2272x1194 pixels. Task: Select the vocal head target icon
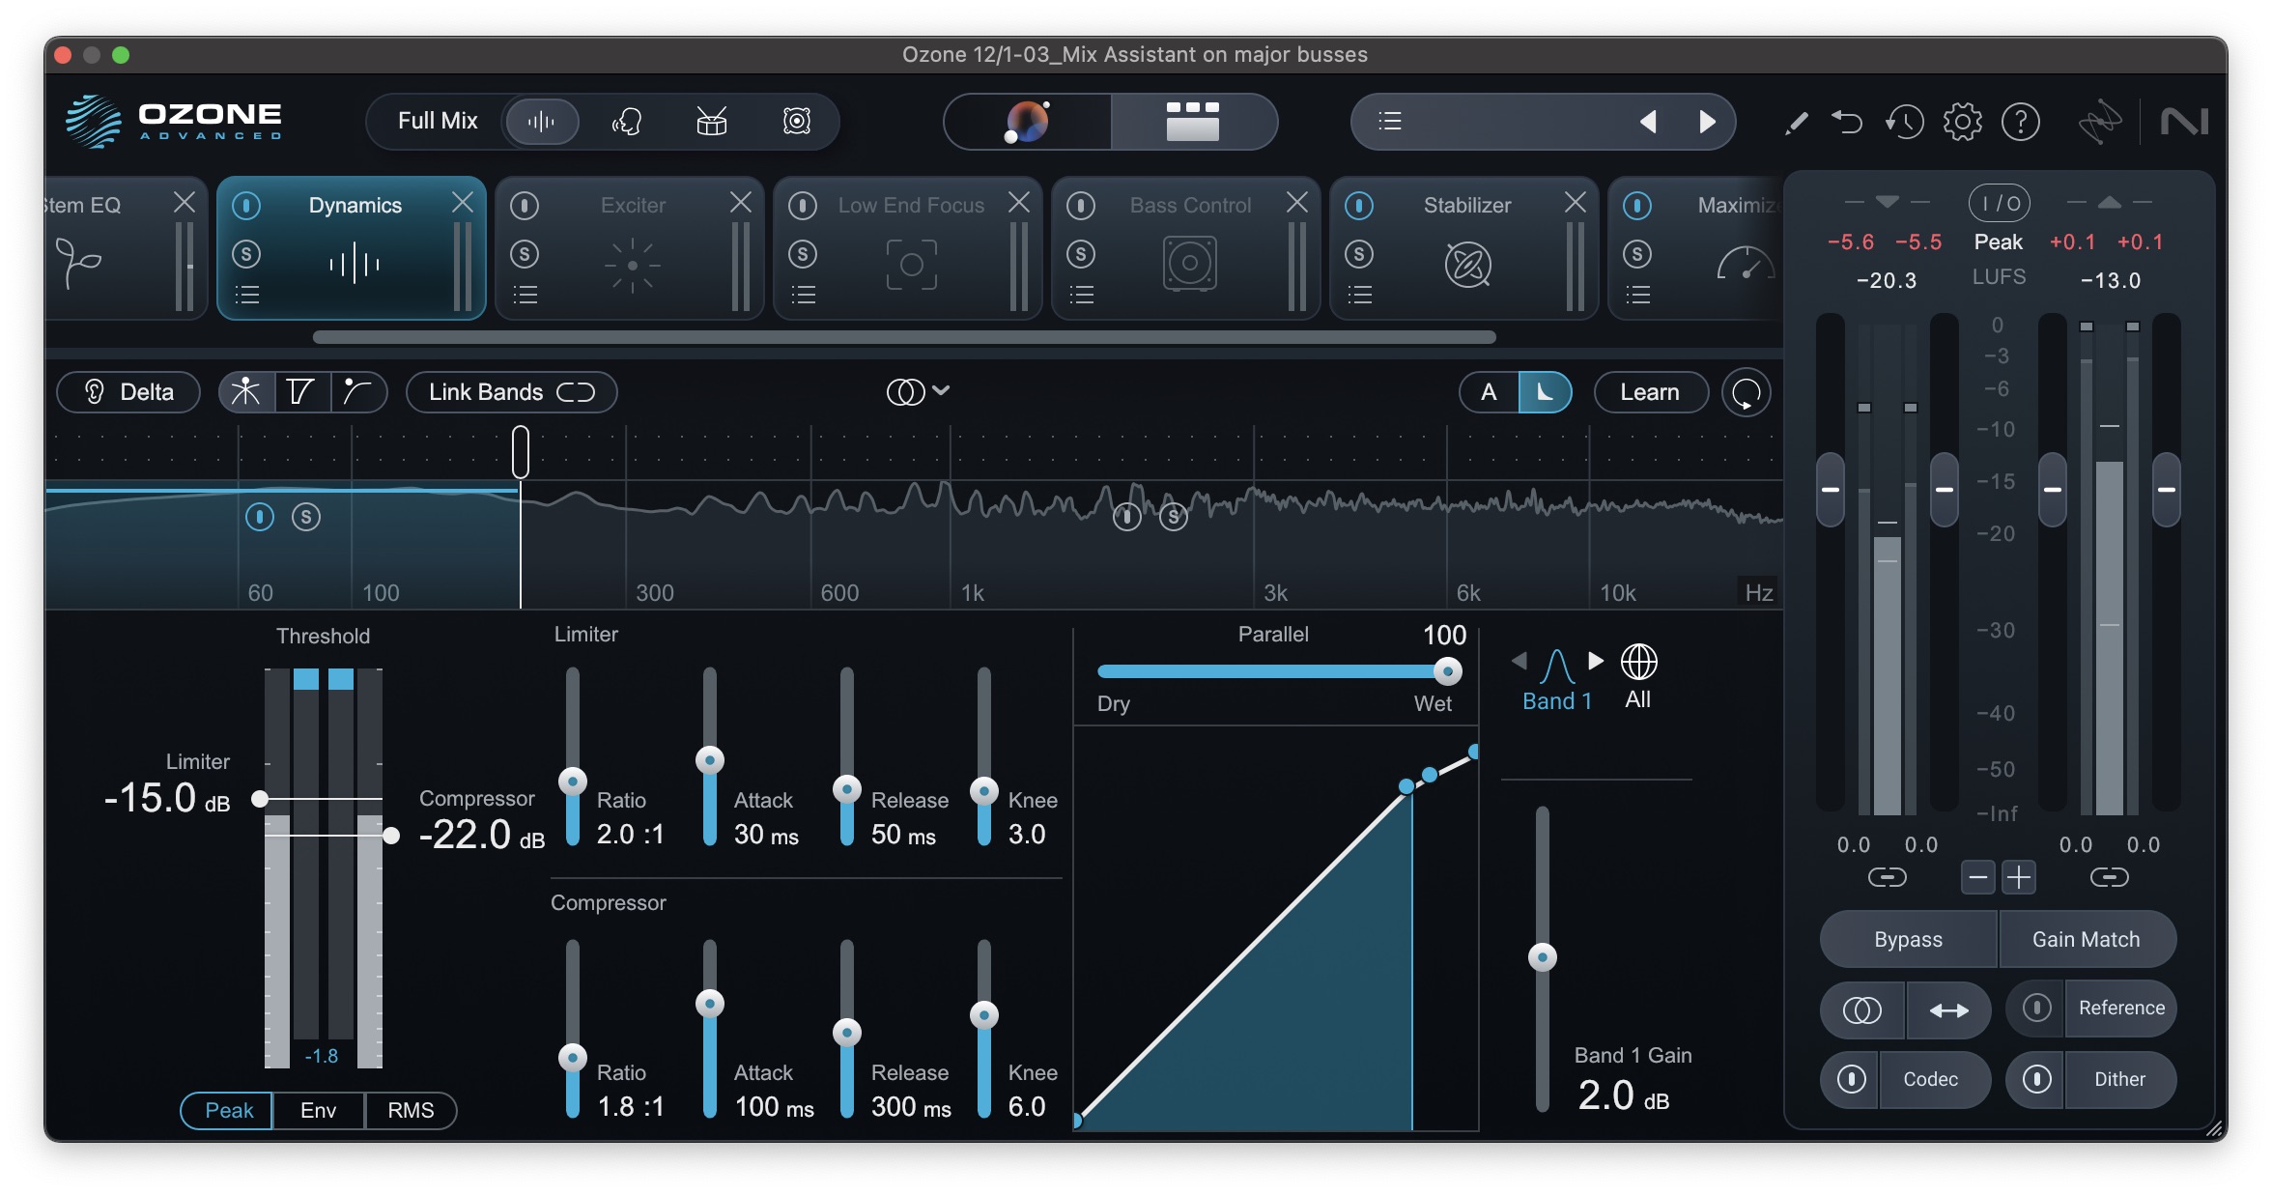(627, 122)
